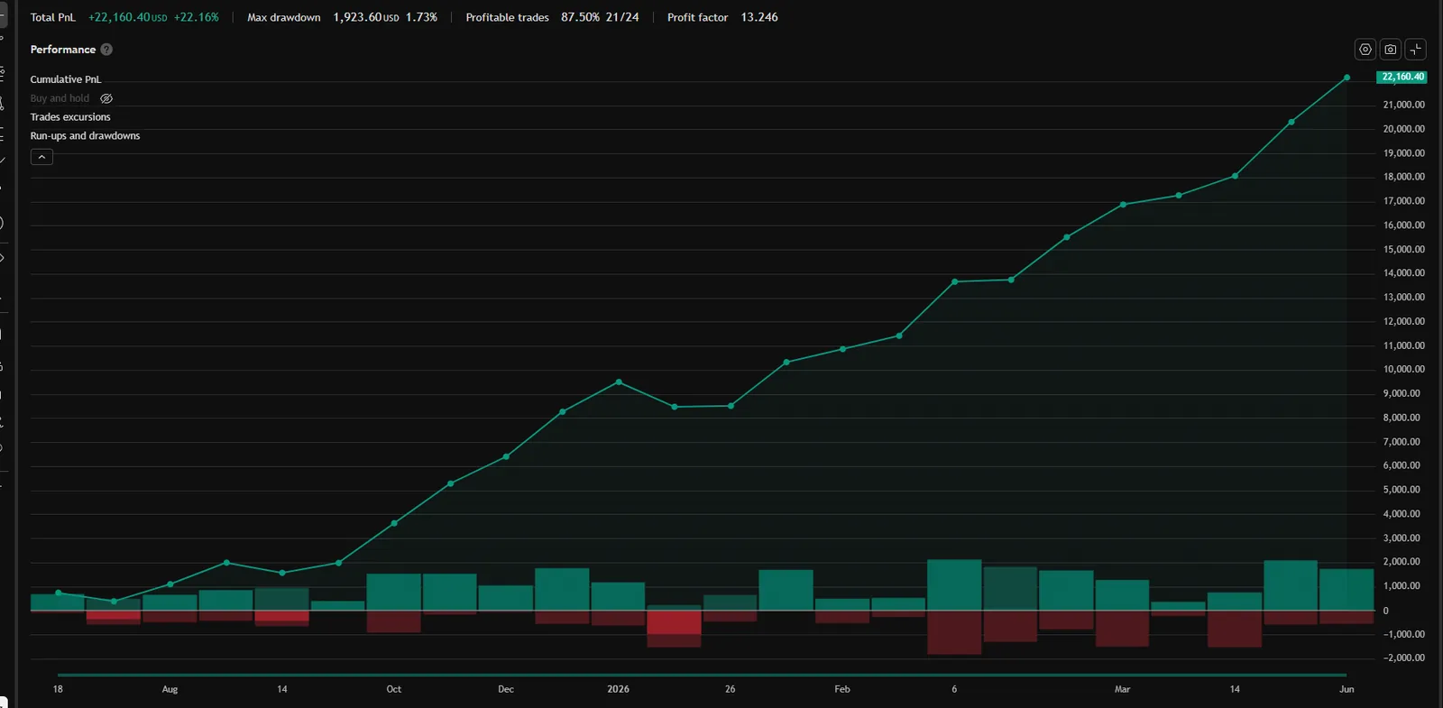
Task: Click the Mar date label on the time axis
Action: coord(1122,689)
